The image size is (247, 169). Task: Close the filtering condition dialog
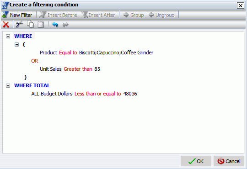point(241,5)
